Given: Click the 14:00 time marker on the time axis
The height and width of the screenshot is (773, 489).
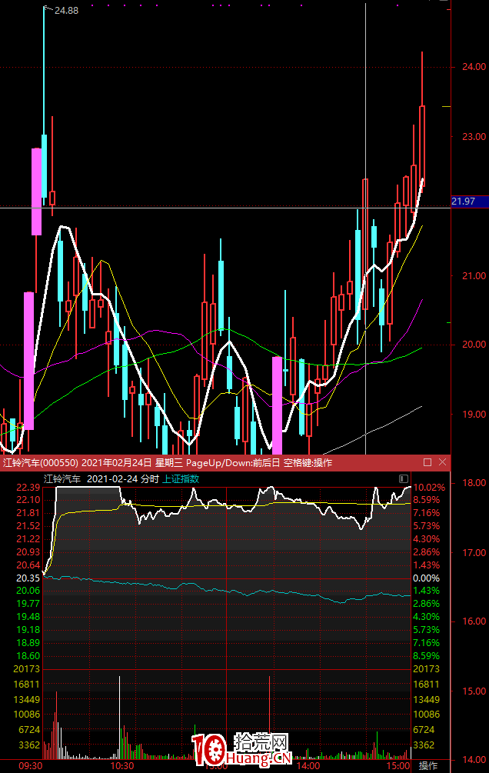Looking at the screenshot, I should pyautogui.click(x=308, y=766).
